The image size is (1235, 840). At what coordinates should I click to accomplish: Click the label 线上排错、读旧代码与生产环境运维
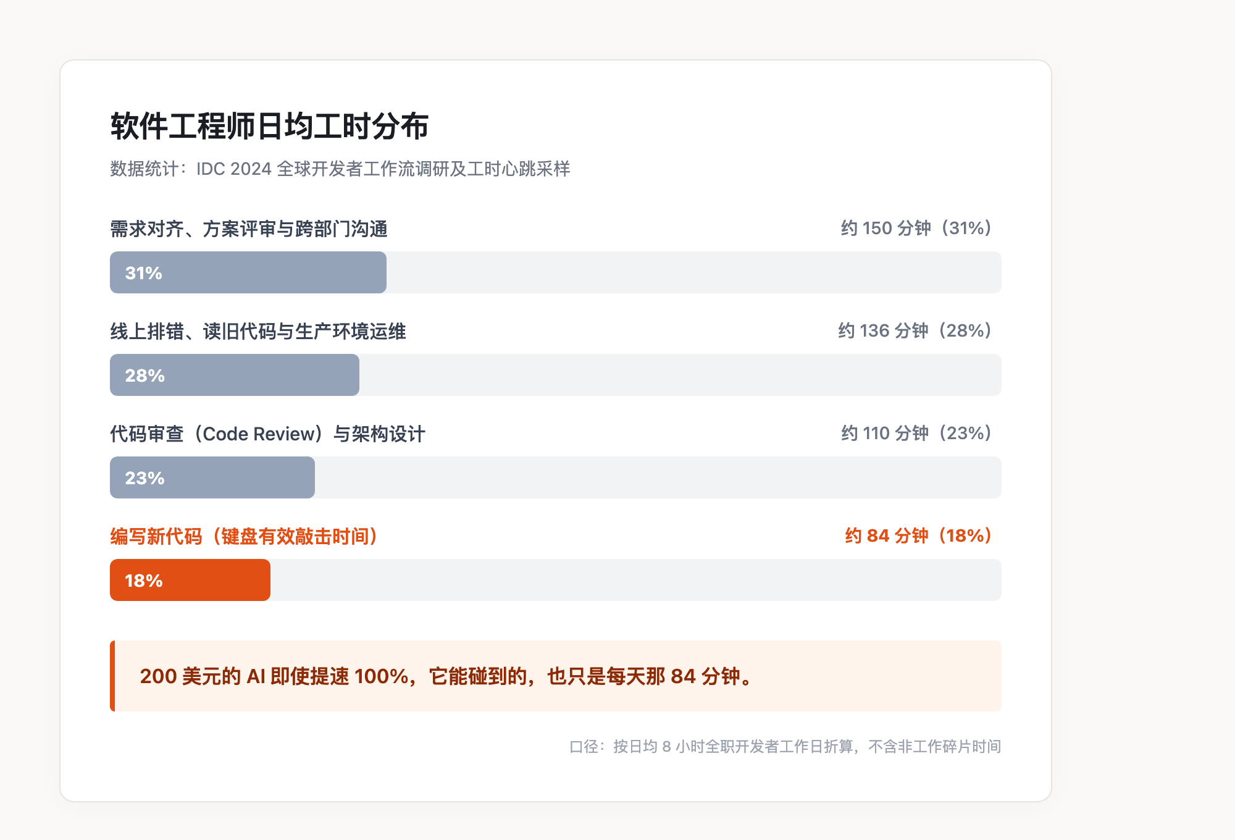(258, 331)
